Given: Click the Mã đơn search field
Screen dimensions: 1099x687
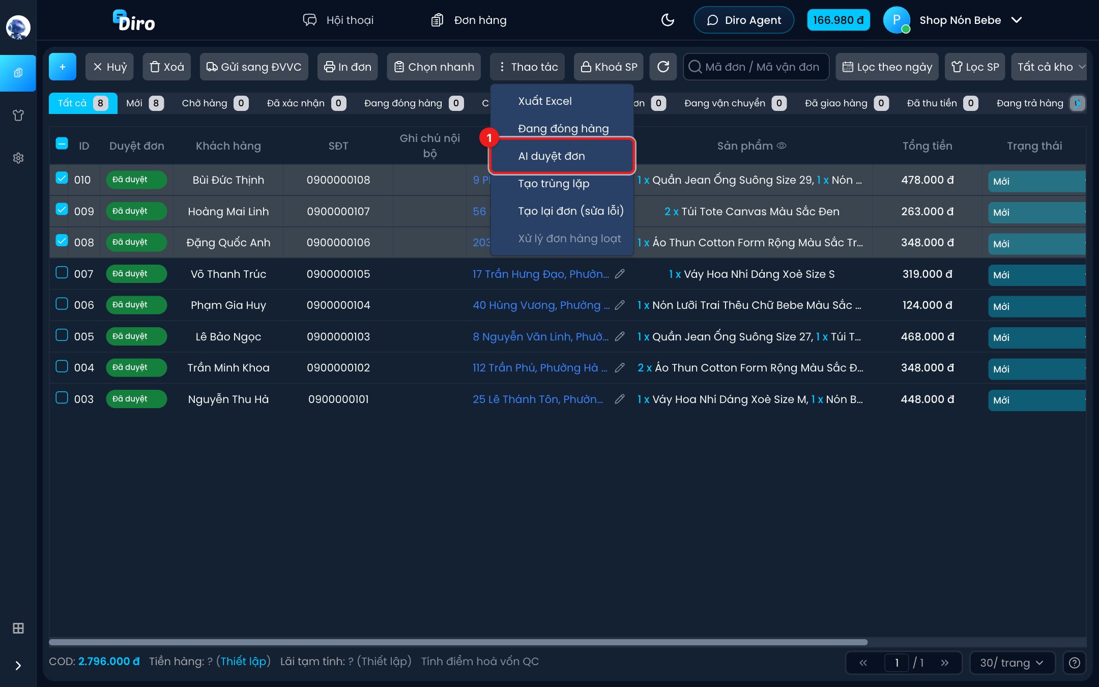Looking at the screenshot, I should [x=756, y=67].
